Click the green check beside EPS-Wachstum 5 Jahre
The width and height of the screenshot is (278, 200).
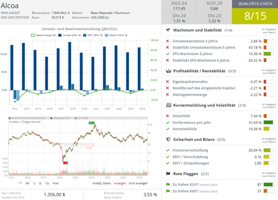tap(168, 54)
